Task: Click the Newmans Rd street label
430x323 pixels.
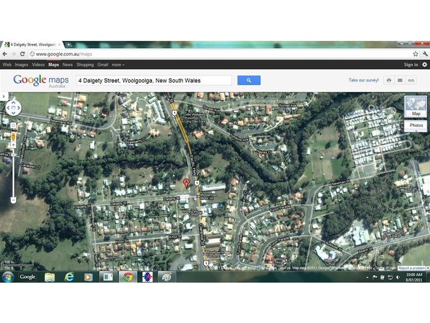Action: 61,122
